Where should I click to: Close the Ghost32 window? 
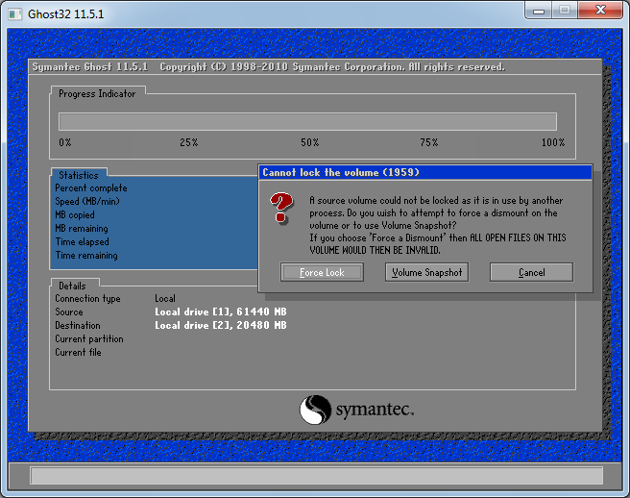[600, 11]
